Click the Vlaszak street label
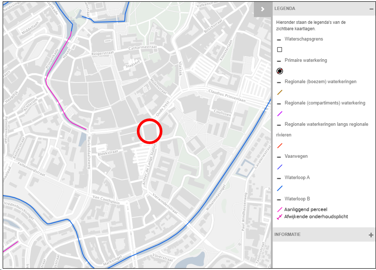This screenshot has width=376, height=270. point(180,68)
